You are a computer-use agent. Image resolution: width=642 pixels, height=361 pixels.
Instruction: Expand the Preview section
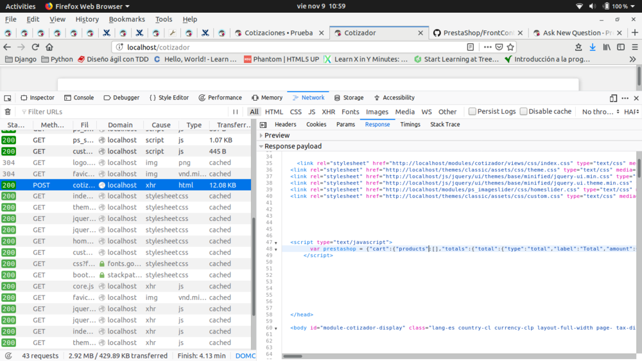coord(277,136)
